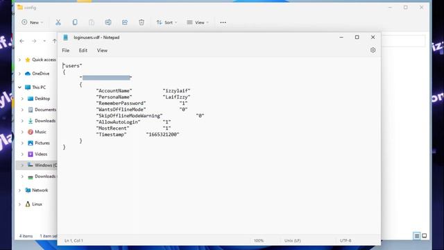The height and width of the screenshot is (250, 444).
Task: Click the config folder icon in Explorer title
Action: (20, 8)
